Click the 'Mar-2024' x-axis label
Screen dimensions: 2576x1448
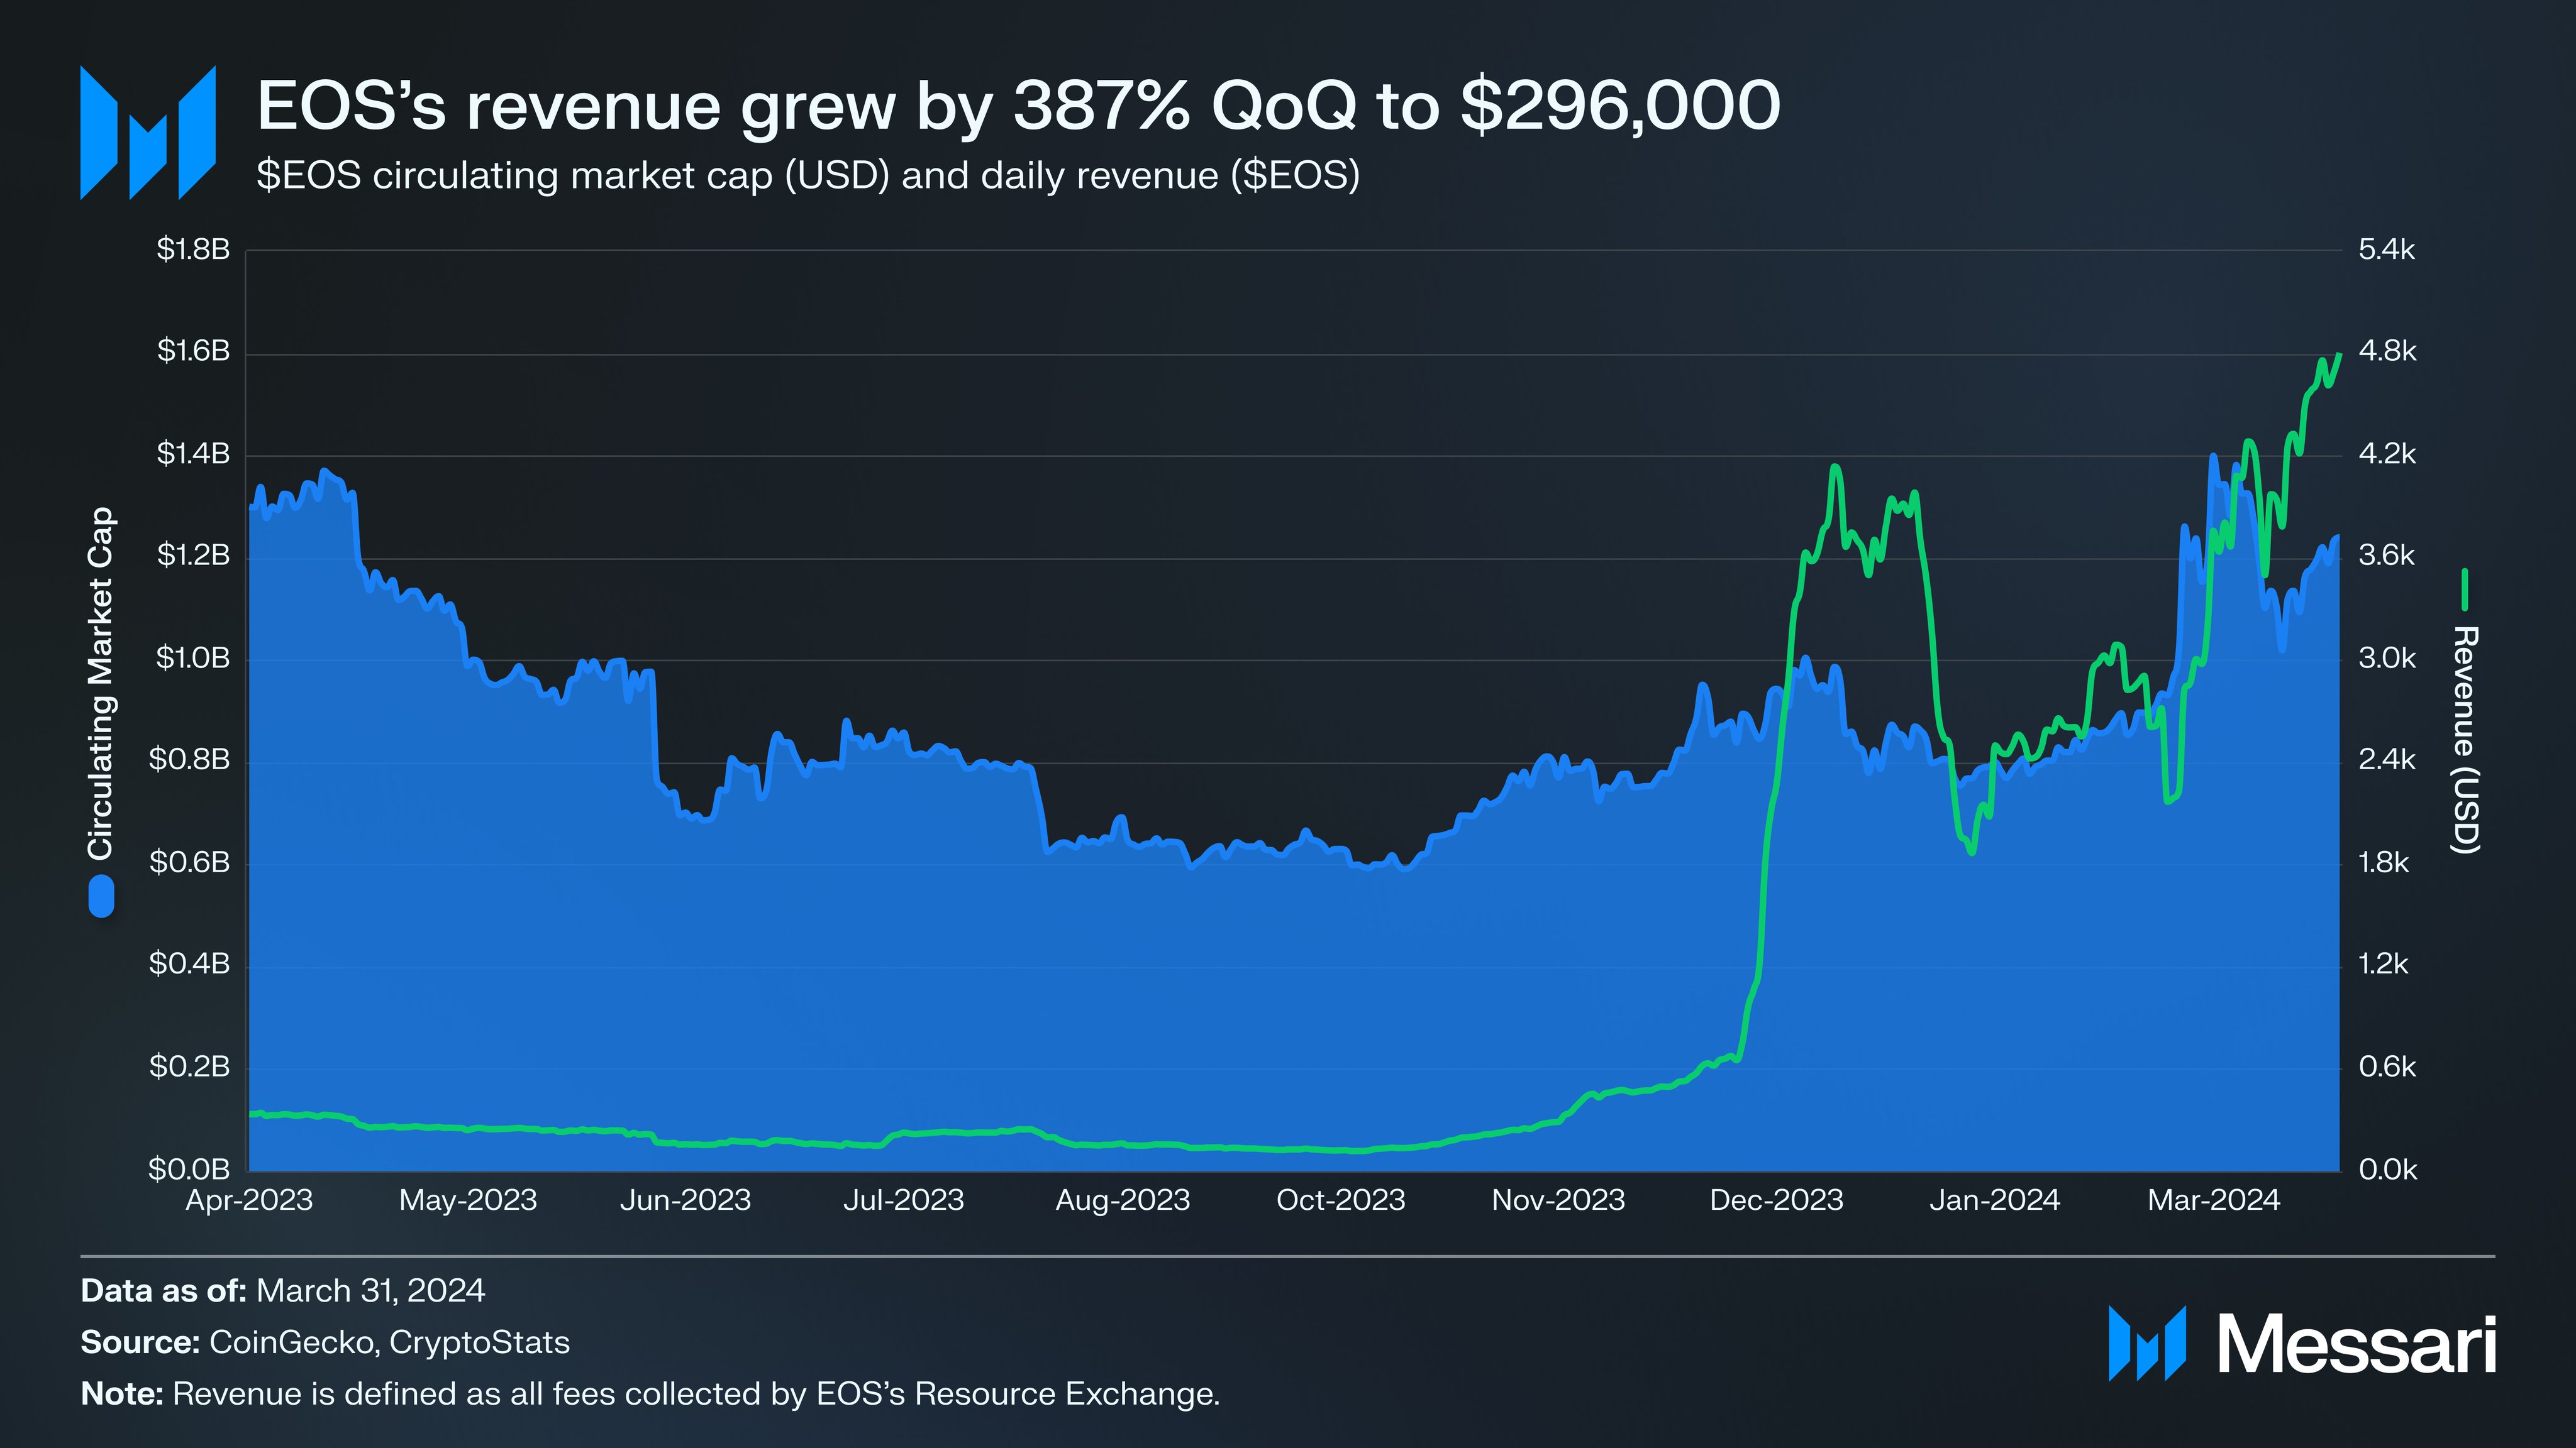(x=2213, y=1200)
